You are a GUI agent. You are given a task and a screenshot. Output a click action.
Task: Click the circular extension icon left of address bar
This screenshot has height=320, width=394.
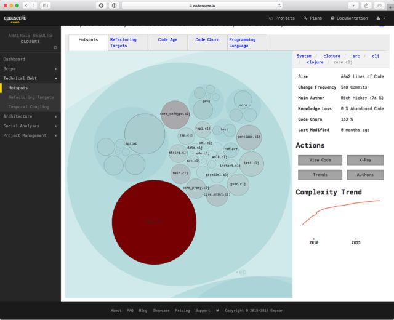pos(101,6)
